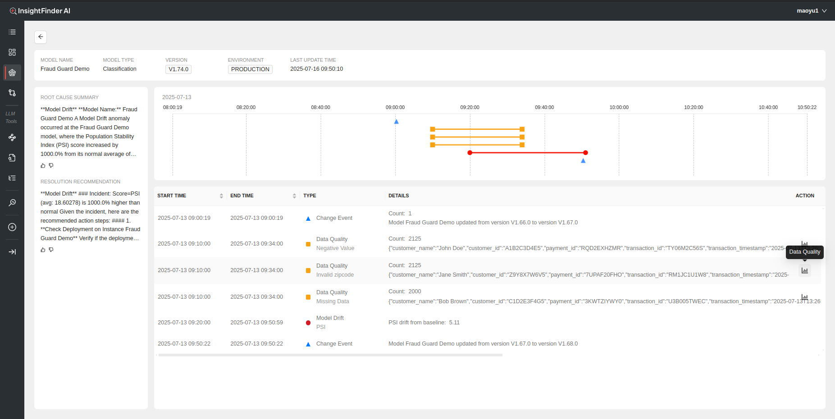Open chart for the Missing Data row

(x=804, y=297)
